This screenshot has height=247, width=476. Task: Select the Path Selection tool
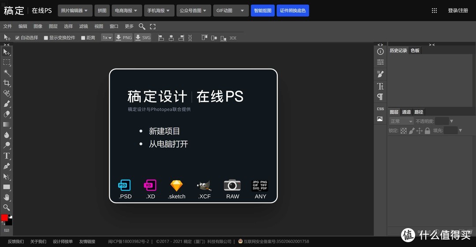click(x=6, y=177)
